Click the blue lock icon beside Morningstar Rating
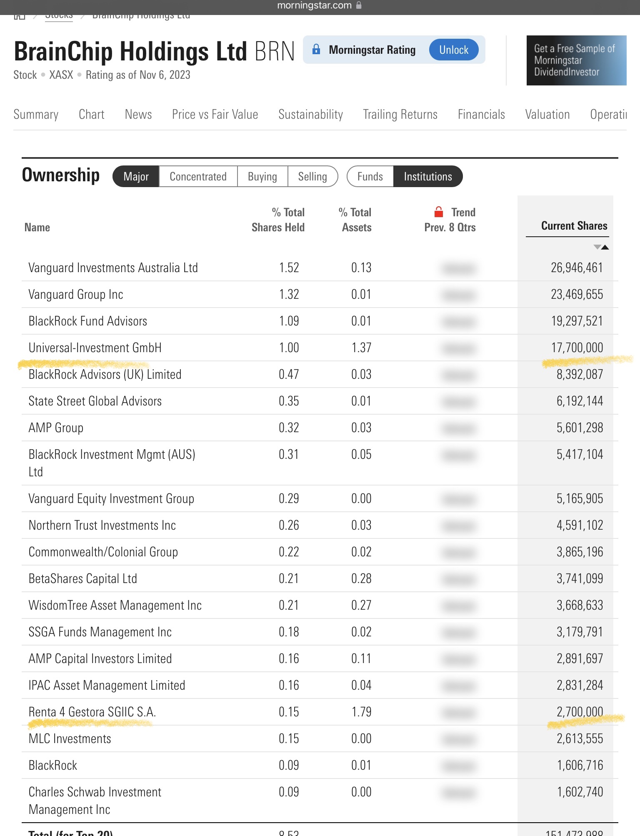This screenshot has height=836, width=640. pyautogui.click(x=316, y=50)
